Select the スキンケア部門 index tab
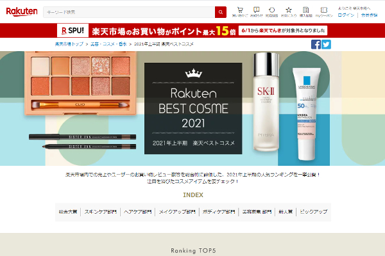This screenshot has width=385, height=256. [x=99, y=211]
